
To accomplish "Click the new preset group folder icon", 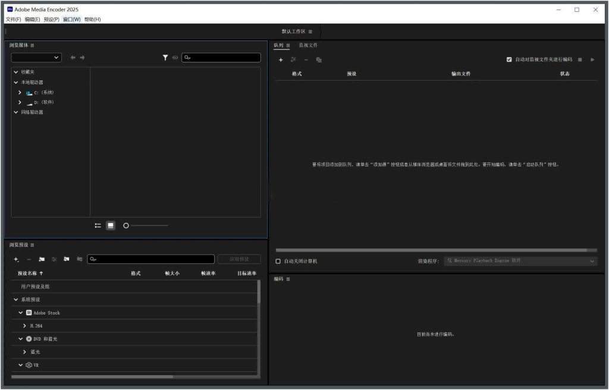I will tap(42, 259).
